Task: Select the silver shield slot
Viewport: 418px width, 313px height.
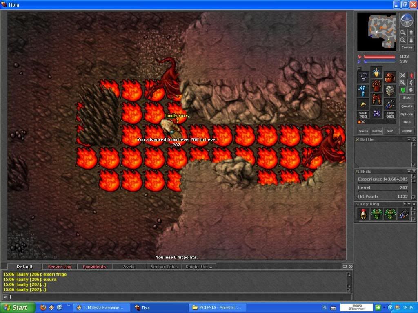Action: [390, 90]
